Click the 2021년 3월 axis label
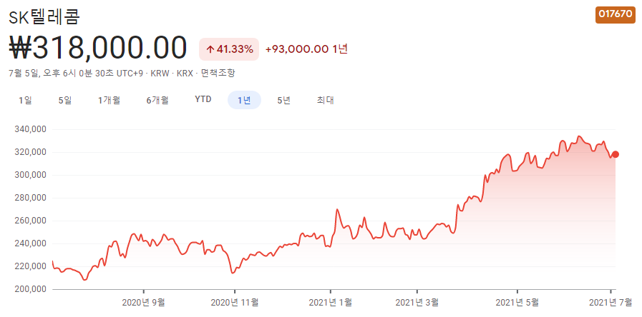This screenshot has height=317, width=642. coord(417,302)
